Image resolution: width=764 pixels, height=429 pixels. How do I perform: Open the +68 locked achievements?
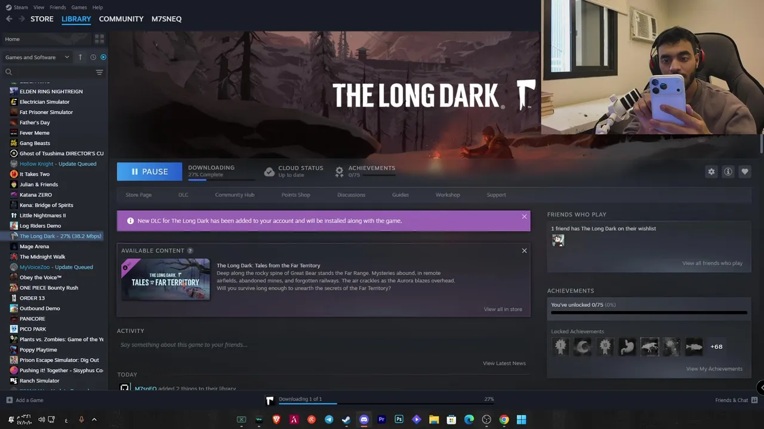pos(716,347)
